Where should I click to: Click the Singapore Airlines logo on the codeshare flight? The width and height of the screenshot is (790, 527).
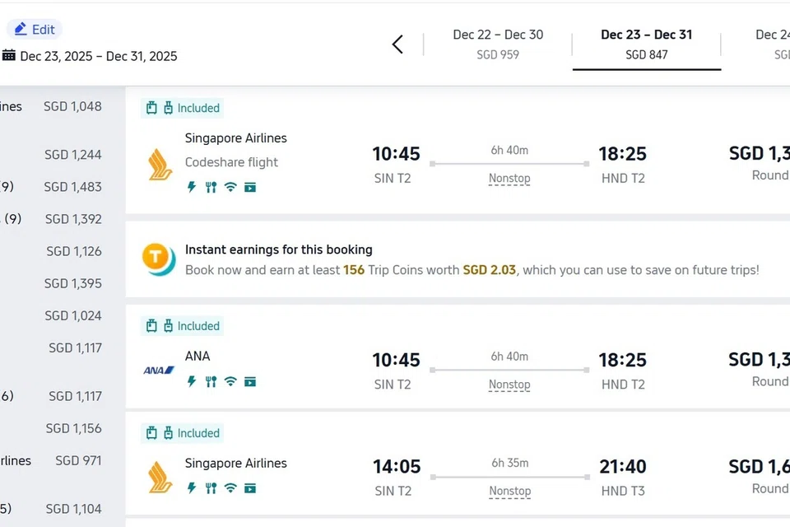pos(160,163)
